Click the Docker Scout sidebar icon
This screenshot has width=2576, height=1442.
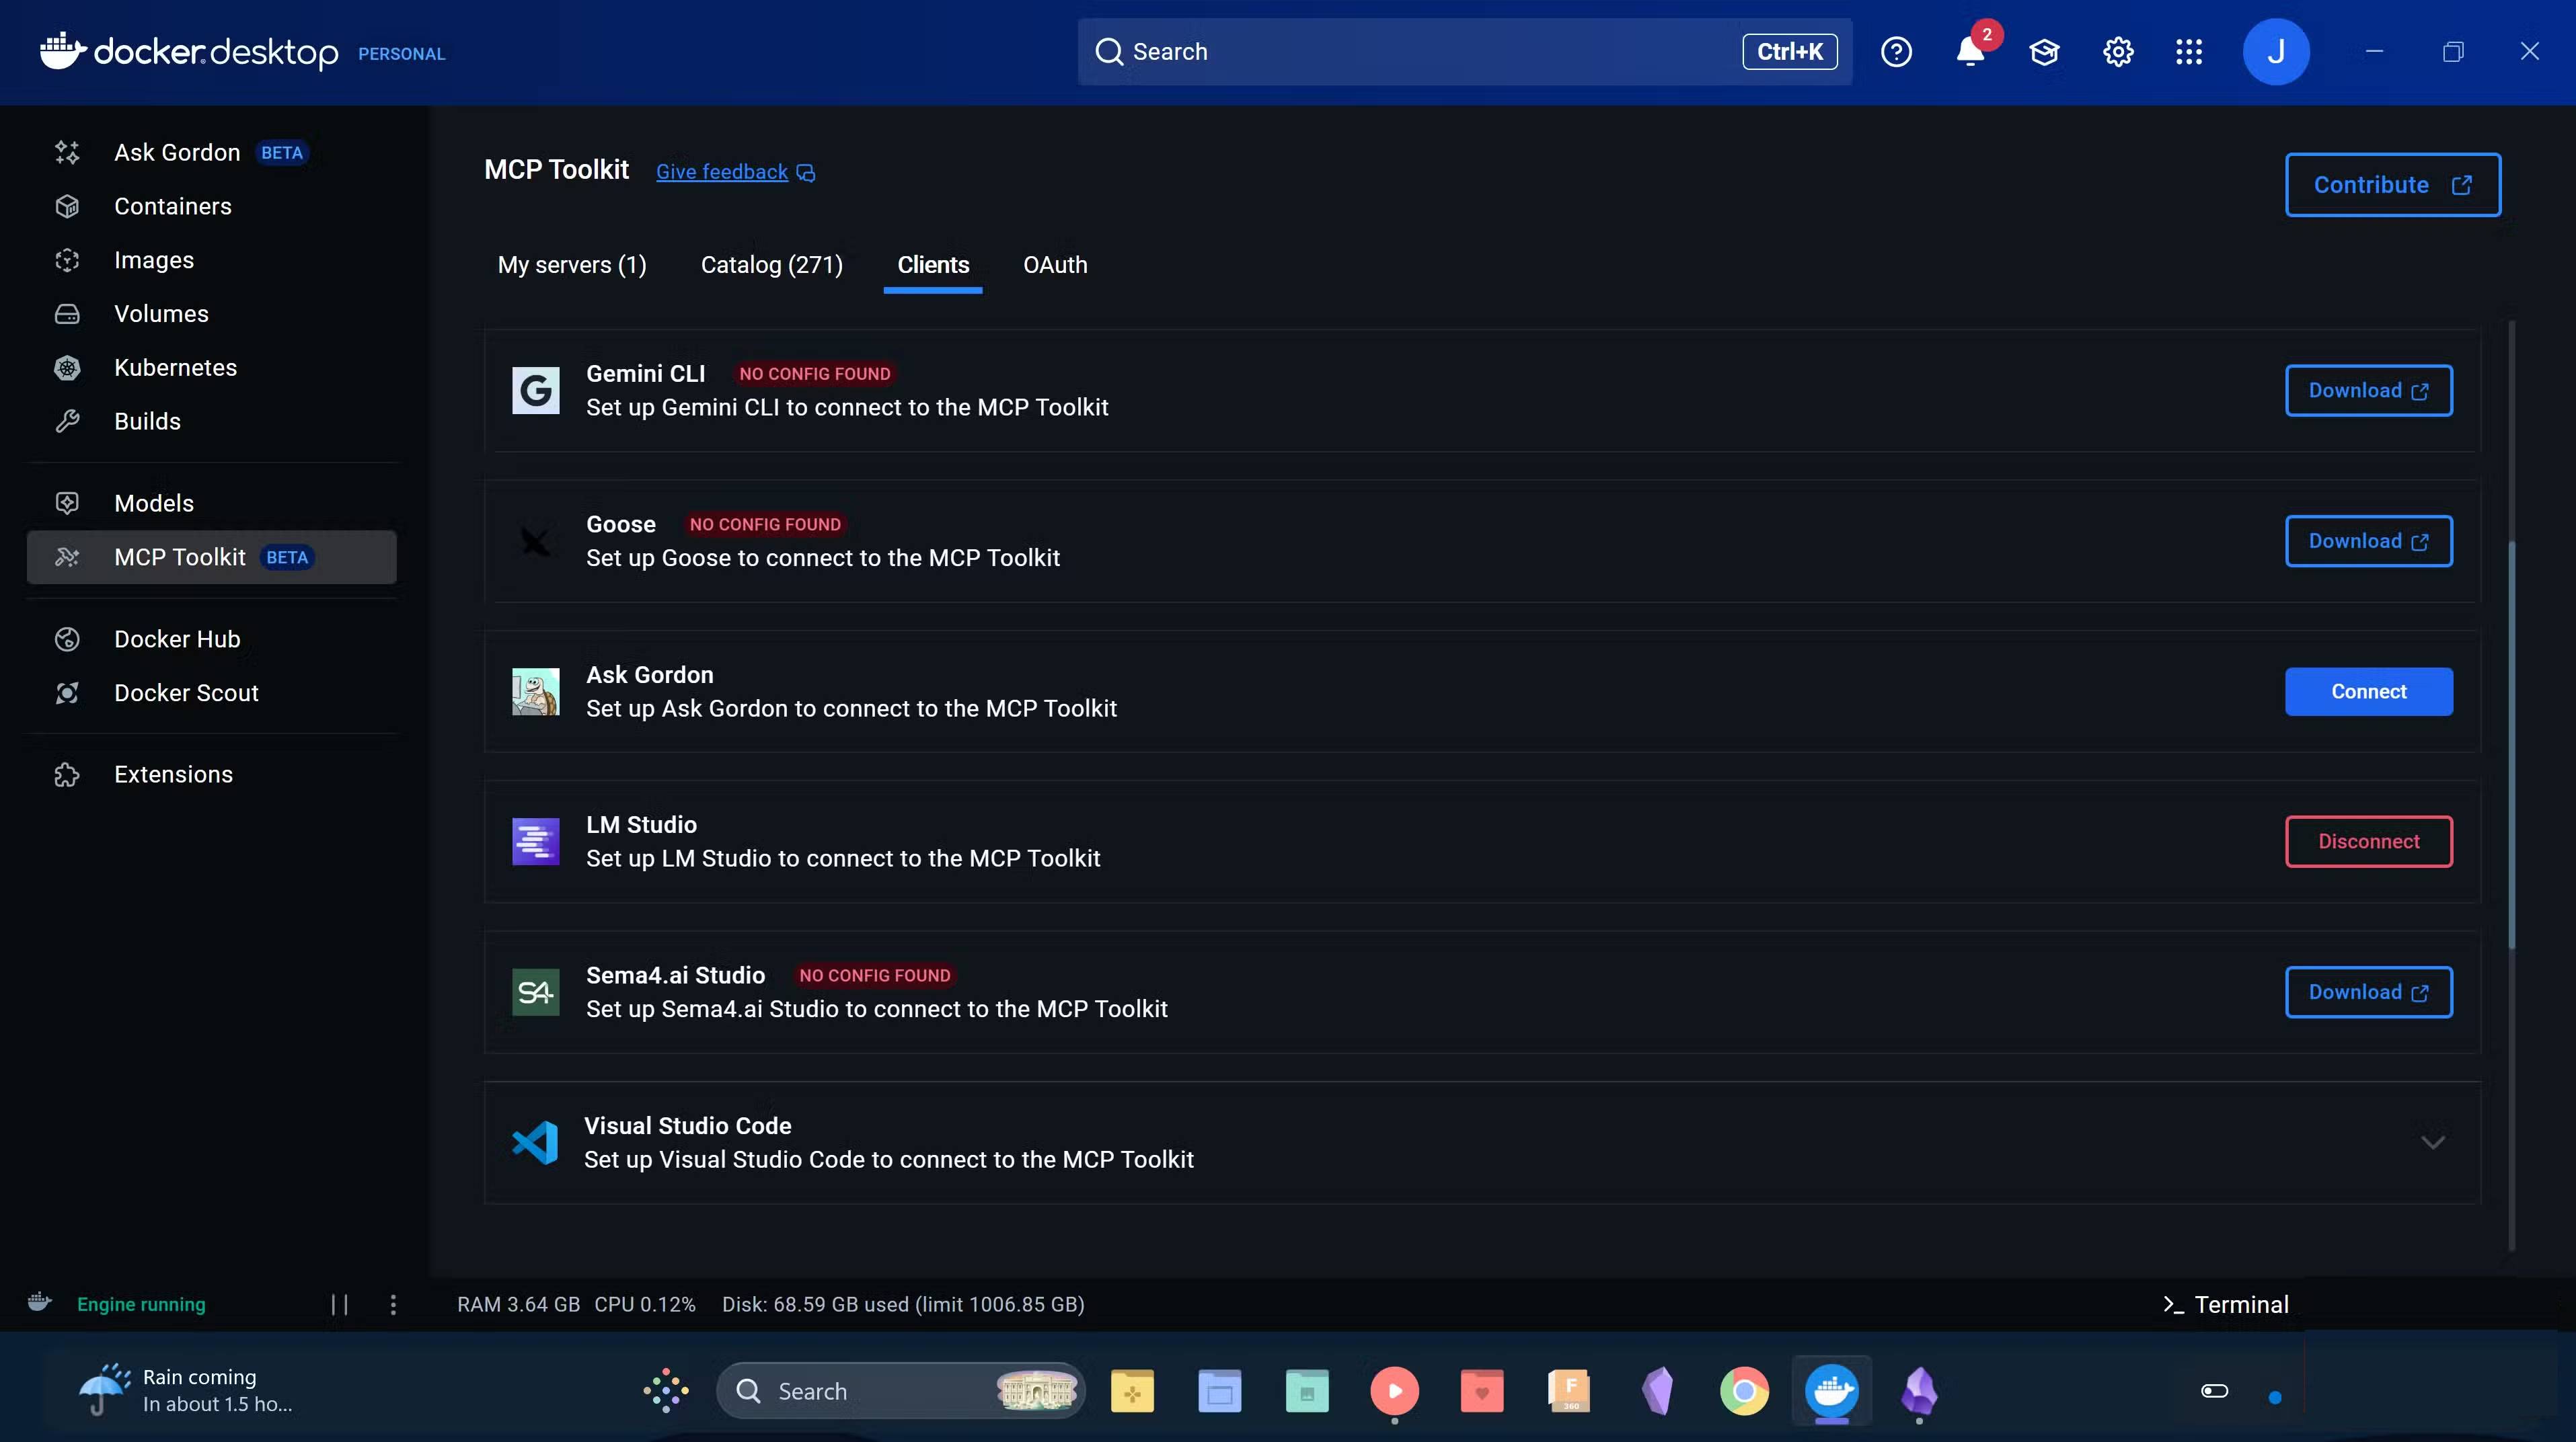(x=67, y=692)
